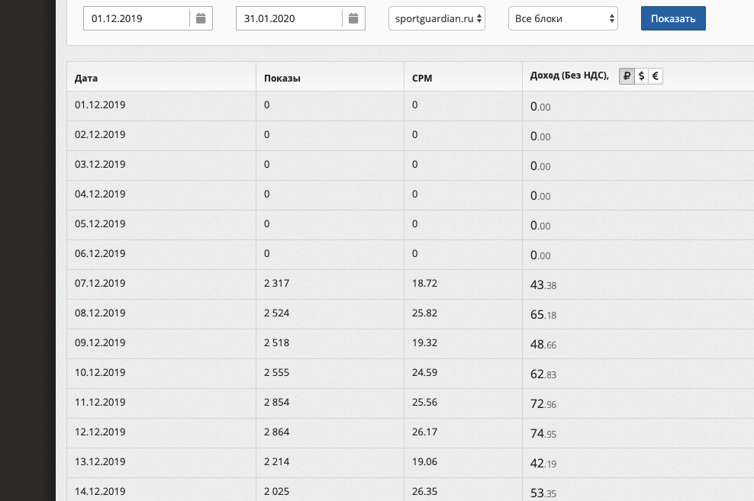
Task: Switch income currency to euros
Action: [x=656, y=75]
